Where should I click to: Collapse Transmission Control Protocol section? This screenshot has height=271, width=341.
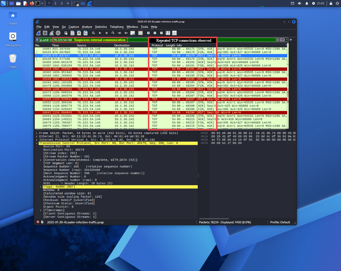pyautogui.click(x=37, y=143)
